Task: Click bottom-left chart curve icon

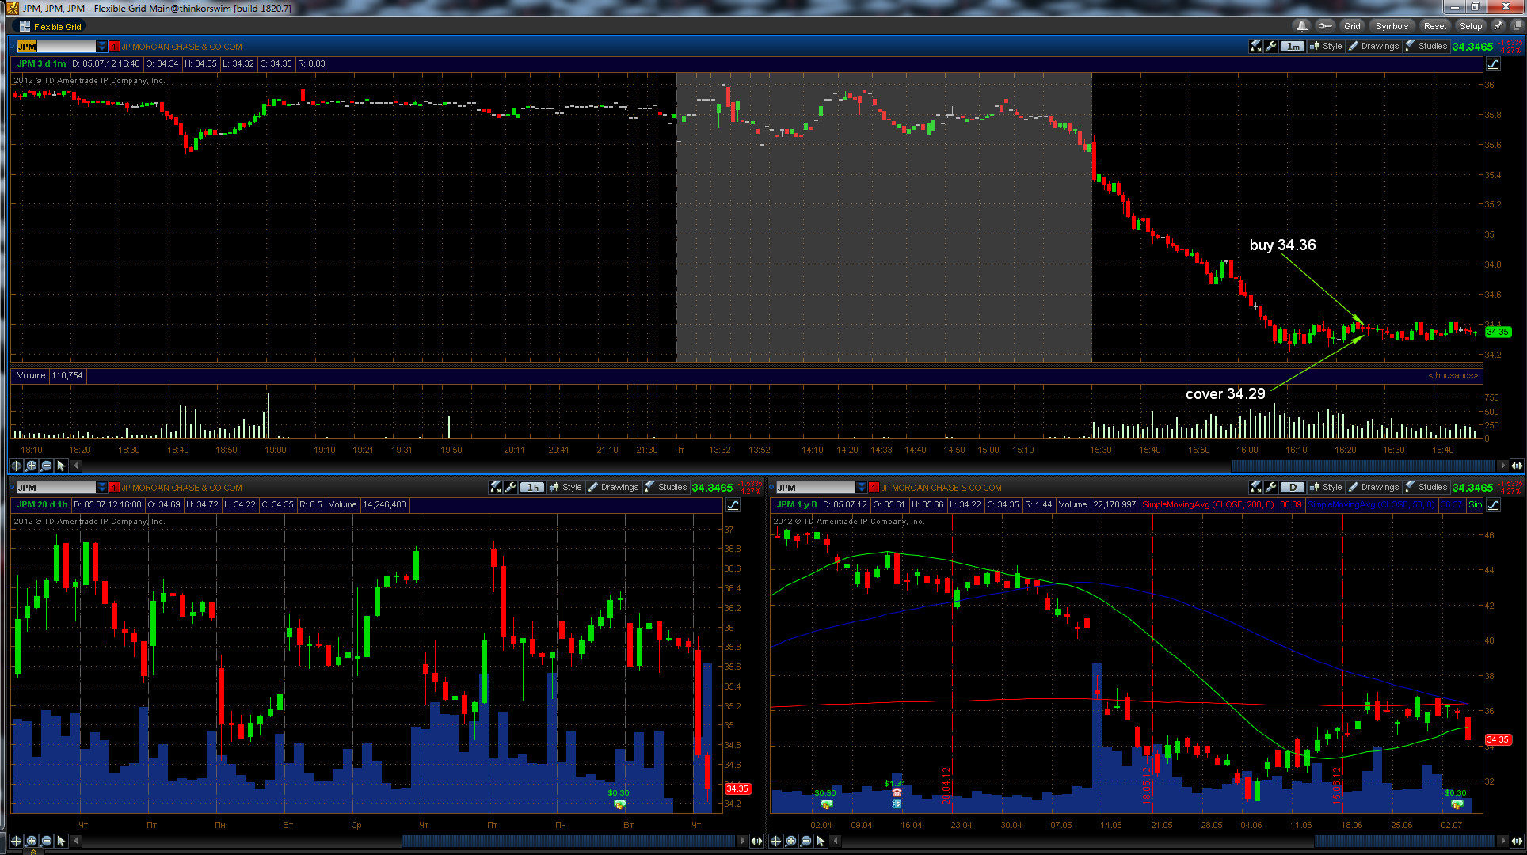Action: pyautogui.click(x=733, y=505)
